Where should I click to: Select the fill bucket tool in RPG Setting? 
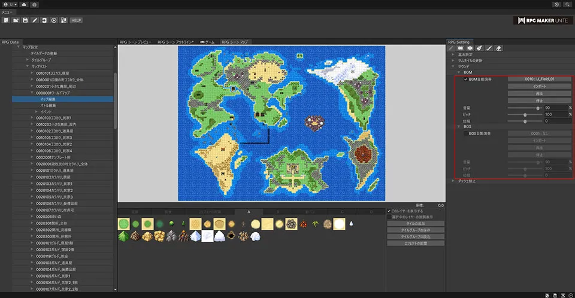[479, 48]
